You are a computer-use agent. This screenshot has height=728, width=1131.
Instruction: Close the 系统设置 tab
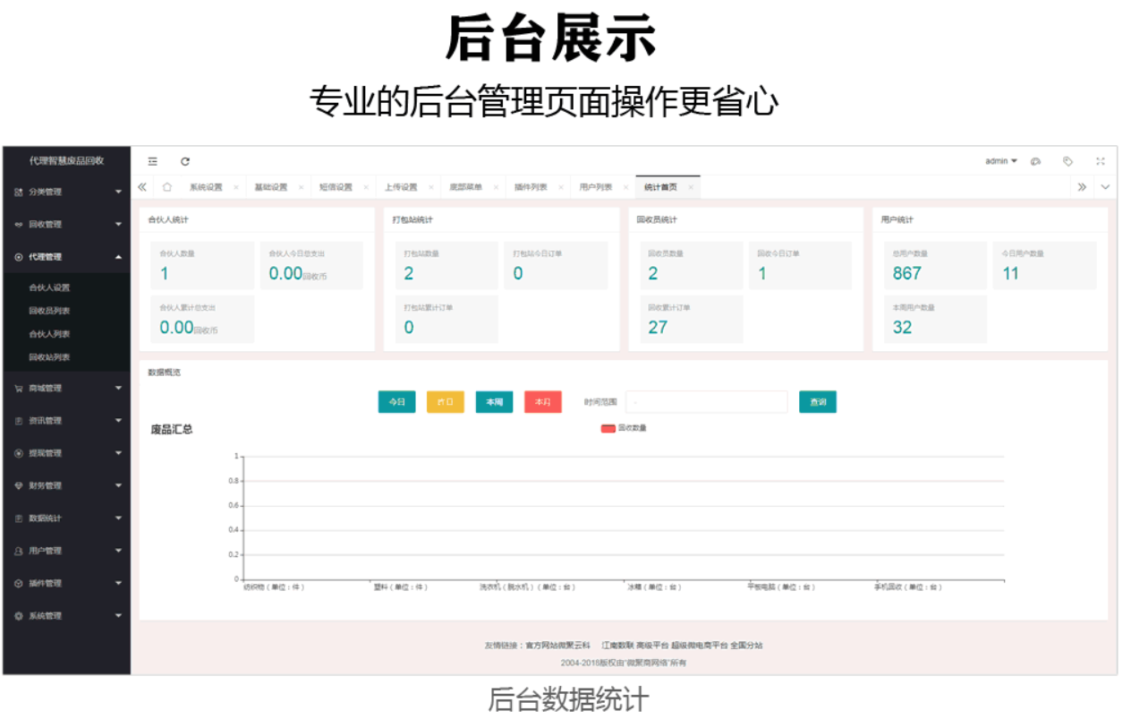pyautogui.click(x=236, y=187)
